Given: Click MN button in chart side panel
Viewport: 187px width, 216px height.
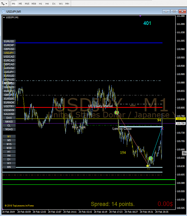Looking at the screenshot, I should (x=9, y=167).
